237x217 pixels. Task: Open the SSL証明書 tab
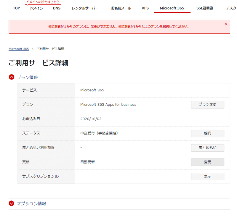pos(205,8)
